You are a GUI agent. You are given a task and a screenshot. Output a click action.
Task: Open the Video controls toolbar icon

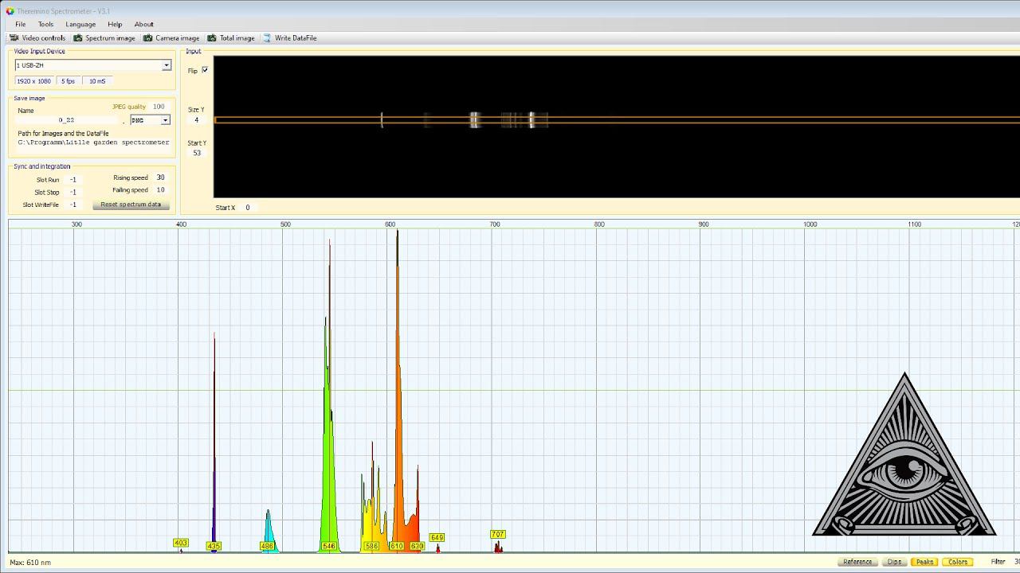14,38
